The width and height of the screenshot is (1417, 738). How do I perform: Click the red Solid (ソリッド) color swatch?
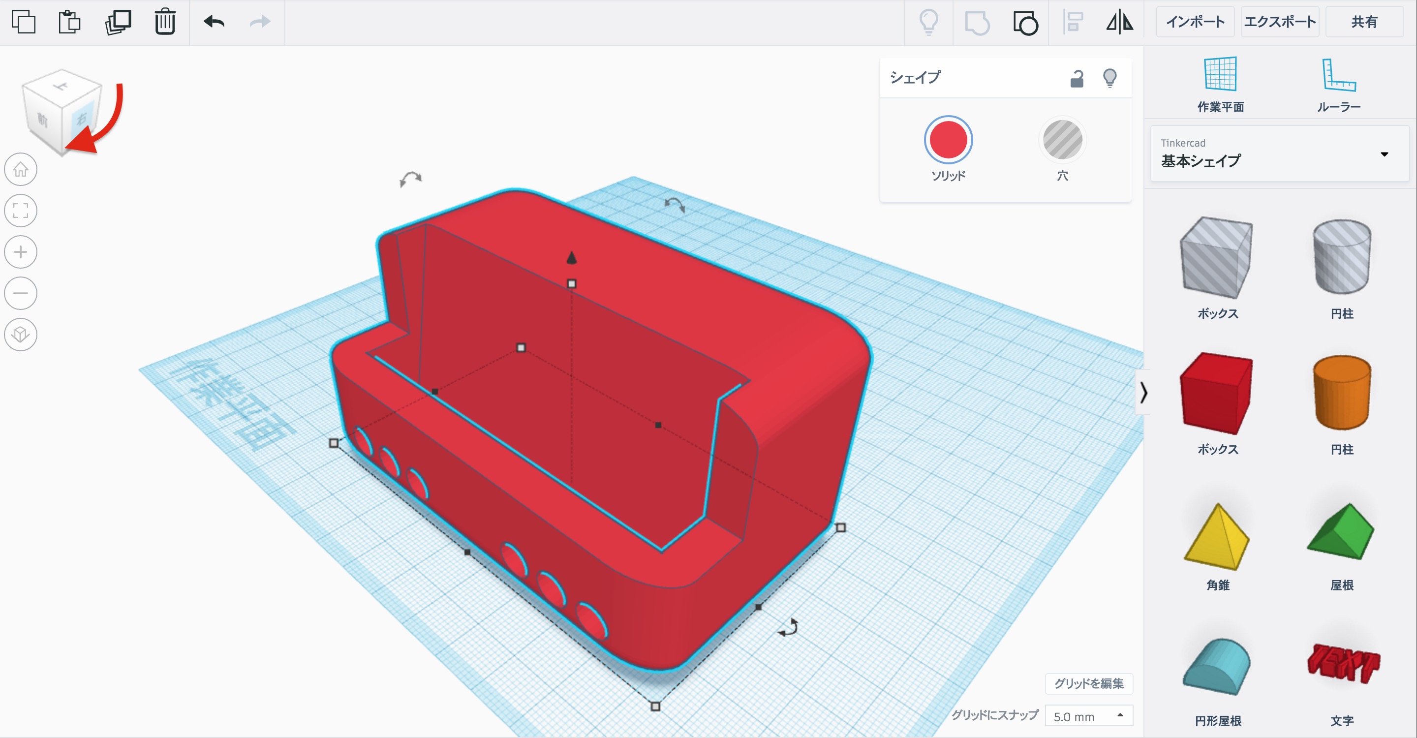point(948,140)
